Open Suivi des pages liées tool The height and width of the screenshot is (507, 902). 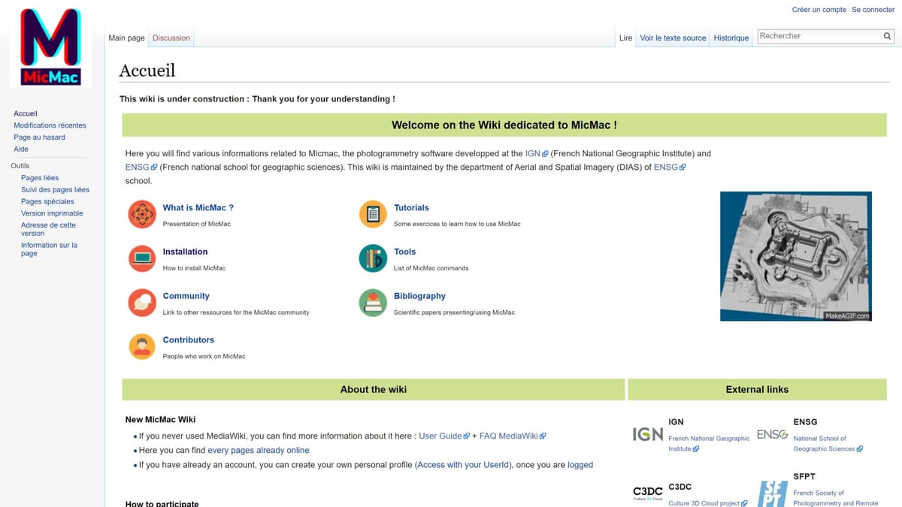[55, 189]
